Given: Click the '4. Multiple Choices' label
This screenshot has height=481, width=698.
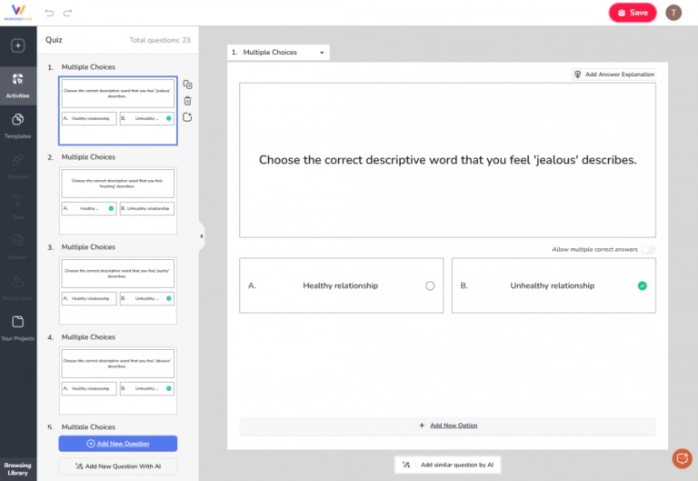Looking at the screenshot, I should click(82, 337).
